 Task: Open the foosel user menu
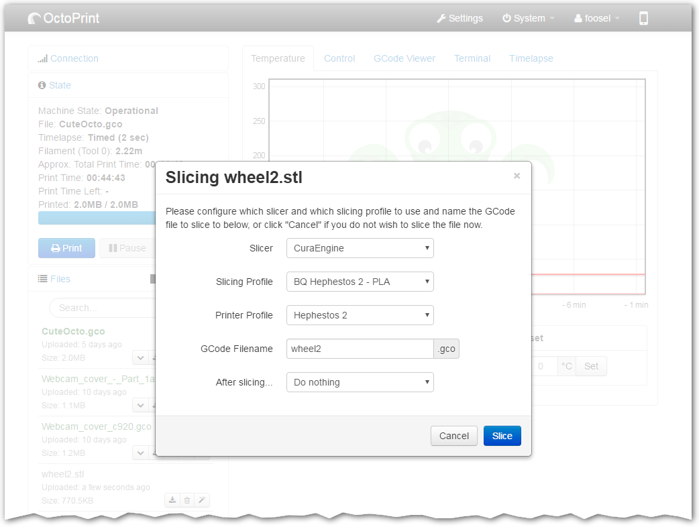(597, 18)
